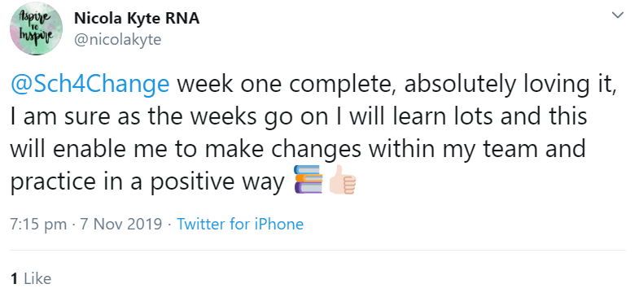Click the line starting 'will enable me'
Viewport: 639px width, 297px height.
click(298, 149)
